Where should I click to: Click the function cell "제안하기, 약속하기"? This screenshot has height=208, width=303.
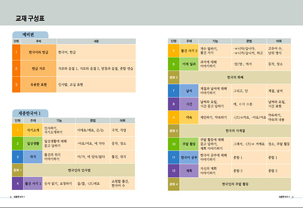(215, 117)
